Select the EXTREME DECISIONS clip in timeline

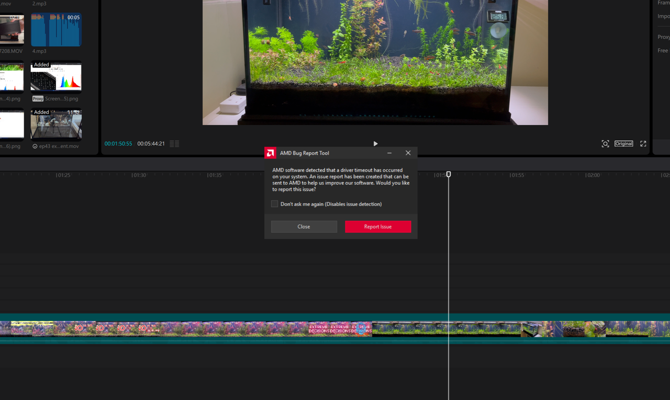(x=340, y=329)
